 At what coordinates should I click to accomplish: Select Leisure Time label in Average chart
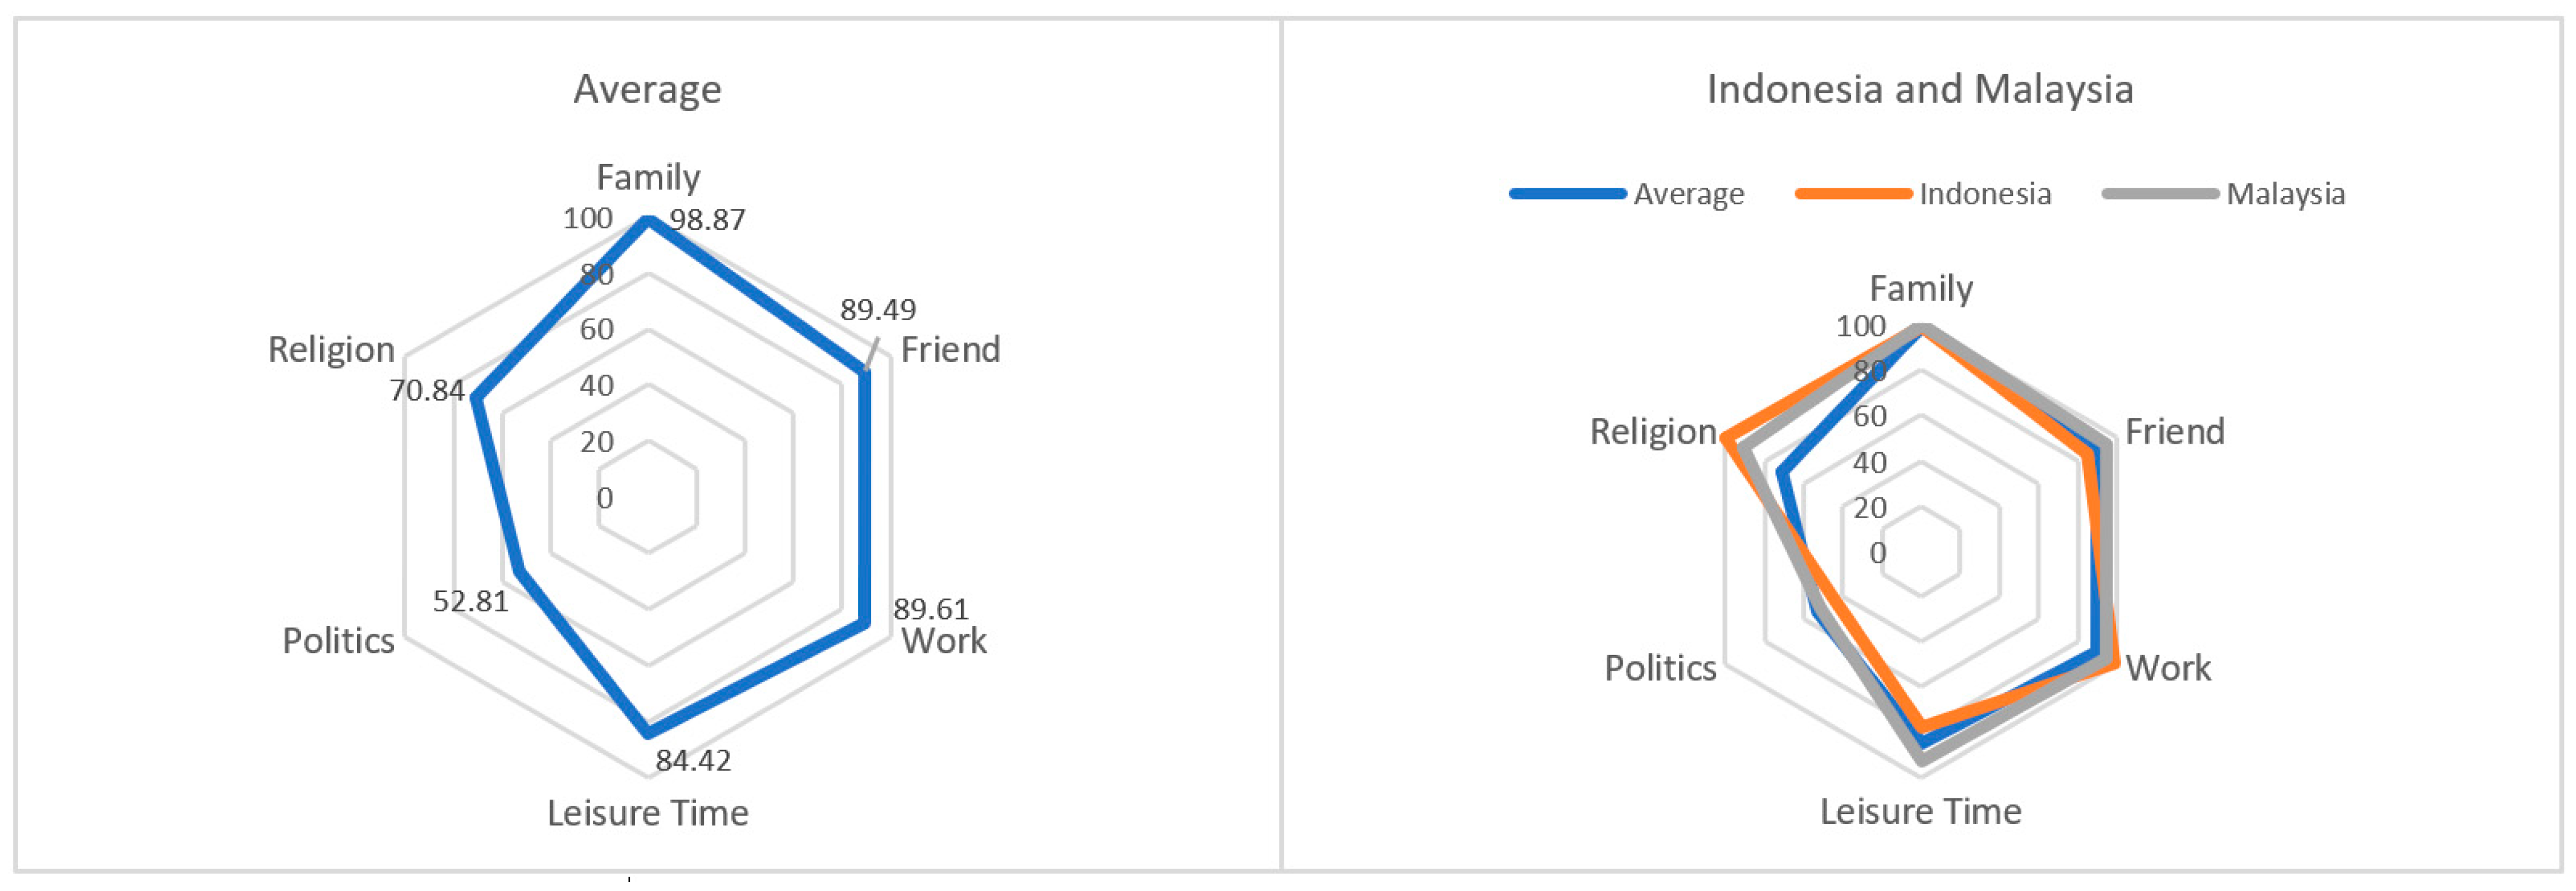click(x=647, y=813)
